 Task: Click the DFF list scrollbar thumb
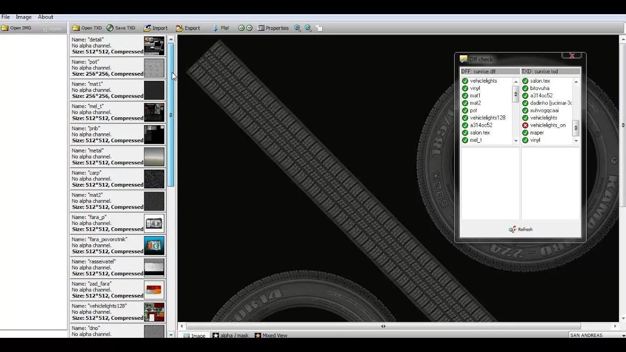click(515, 94)
